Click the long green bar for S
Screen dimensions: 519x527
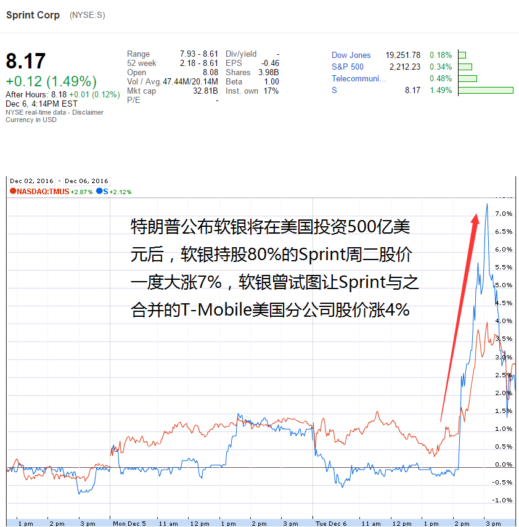point(486,90)
